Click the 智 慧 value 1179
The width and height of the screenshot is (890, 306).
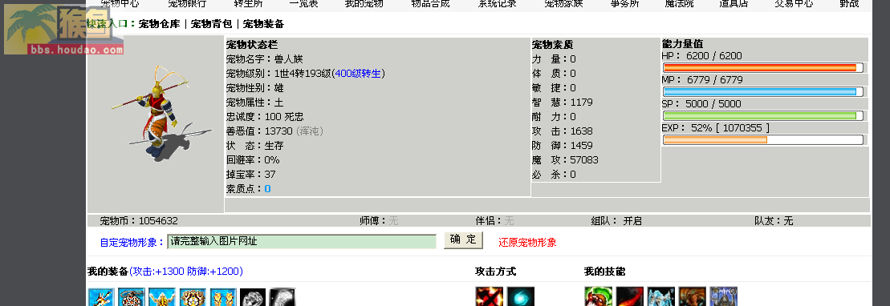pos(581,103)
